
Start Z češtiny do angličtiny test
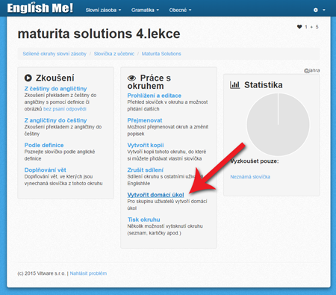pyautogui.click(x=55, y=89)
